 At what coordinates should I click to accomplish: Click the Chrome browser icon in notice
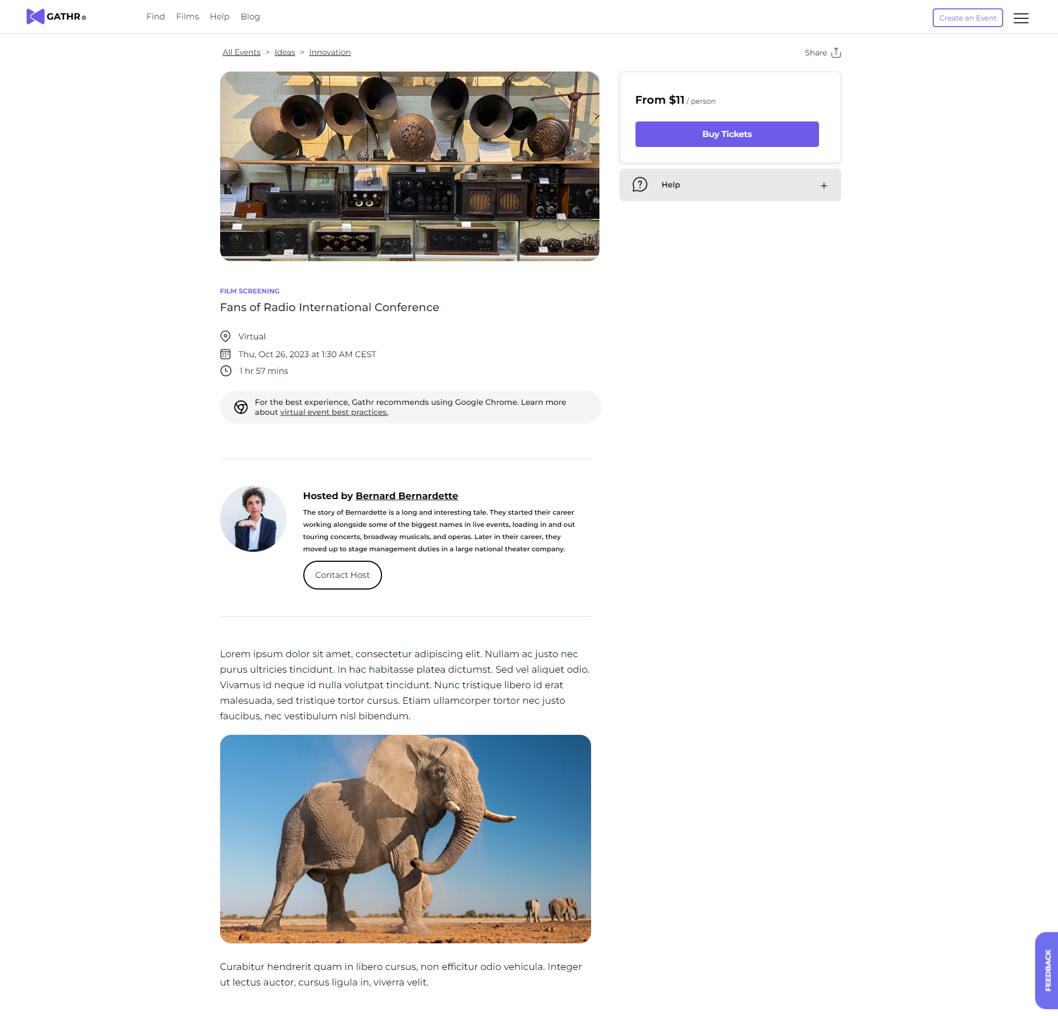(x=241, y=407)
